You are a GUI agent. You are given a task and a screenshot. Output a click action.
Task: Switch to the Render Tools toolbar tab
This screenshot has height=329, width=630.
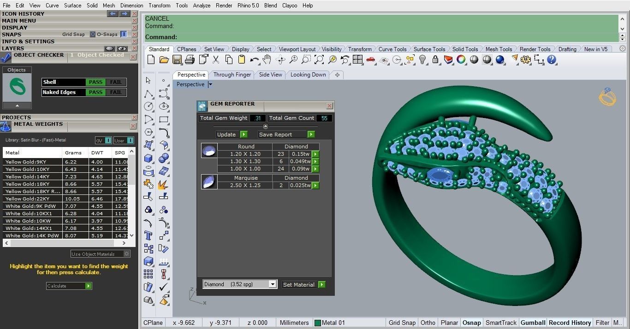coord(535,49)
